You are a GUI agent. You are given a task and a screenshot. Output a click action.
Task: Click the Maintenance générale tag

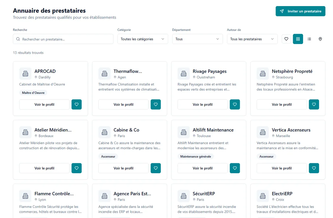196,157
